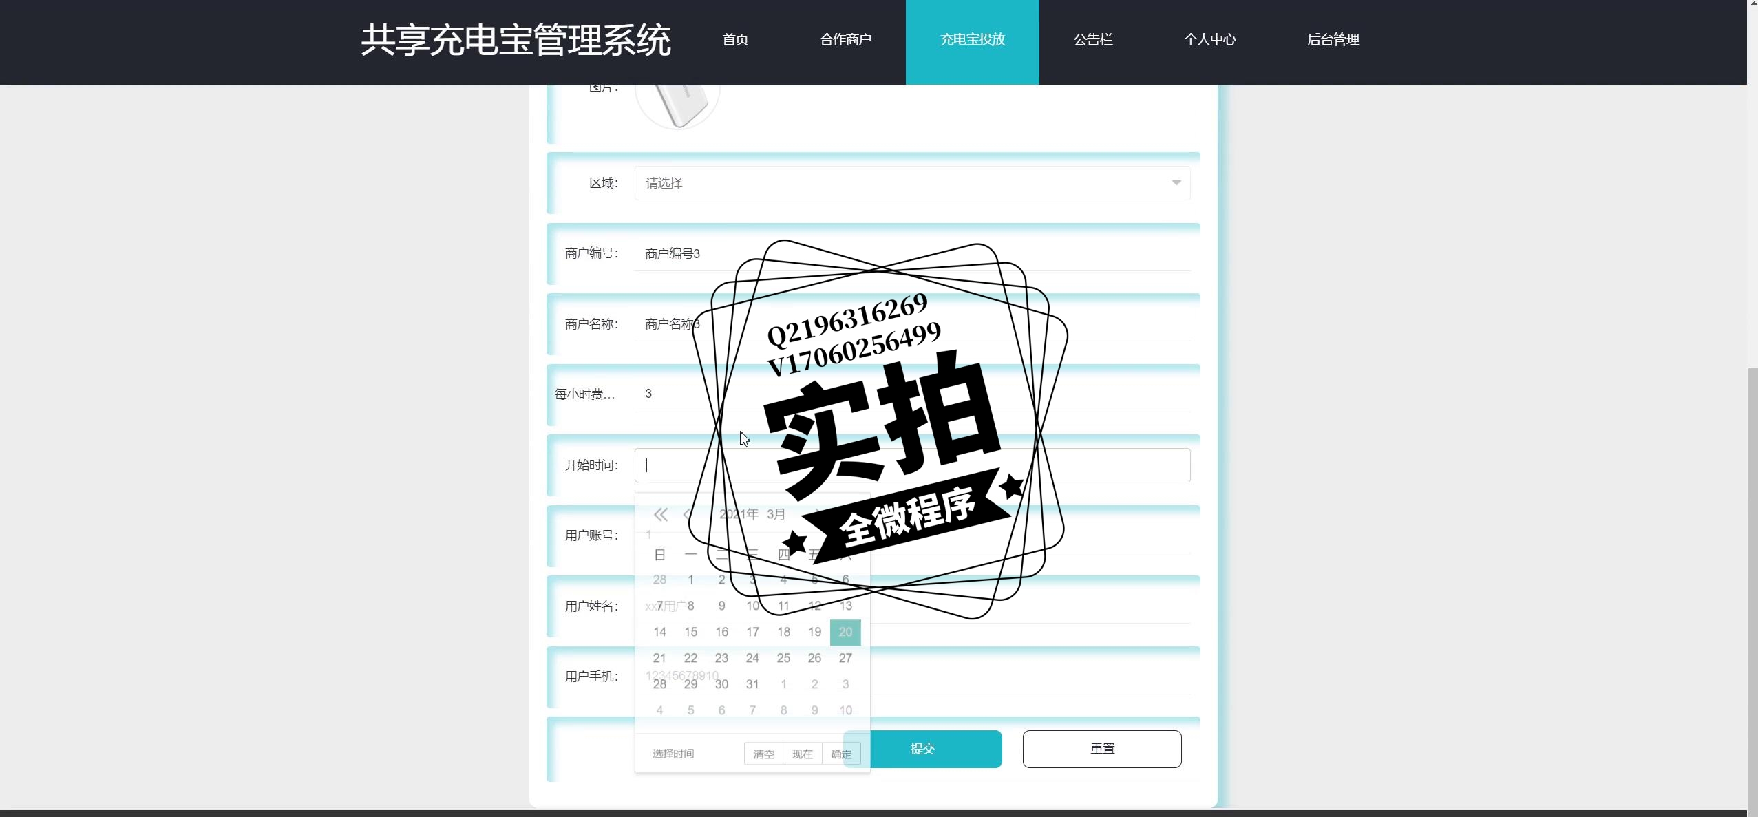
Task: Select March 18 in calendar
Action: [x=783, y=633]
